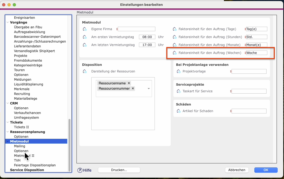Open Übergabe an Fibu settings
This screenshot has width=284, height=179.
(28, 27)
